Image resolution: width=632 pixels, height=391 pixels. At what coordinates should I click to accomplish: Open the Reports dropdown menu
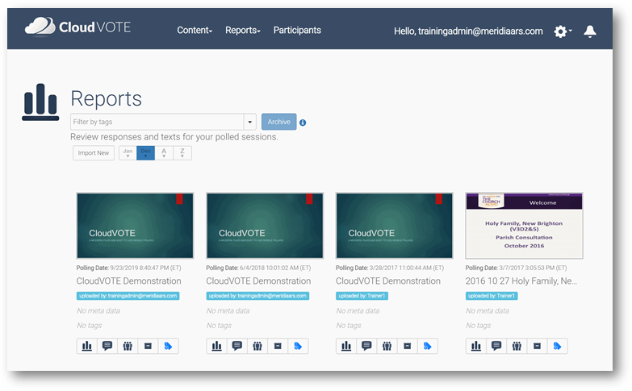coord(243,30)
